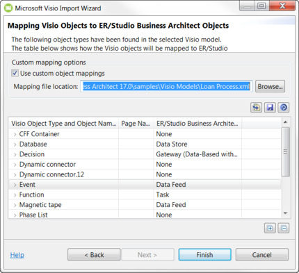This screenshot has width=299, height=273.
Task: Open the Help link
Action: pyautogui.click(x=17, y=255)
